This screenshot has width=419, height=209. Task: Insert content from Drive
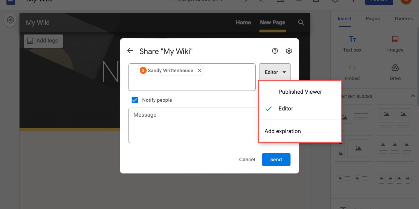[395, 71]
